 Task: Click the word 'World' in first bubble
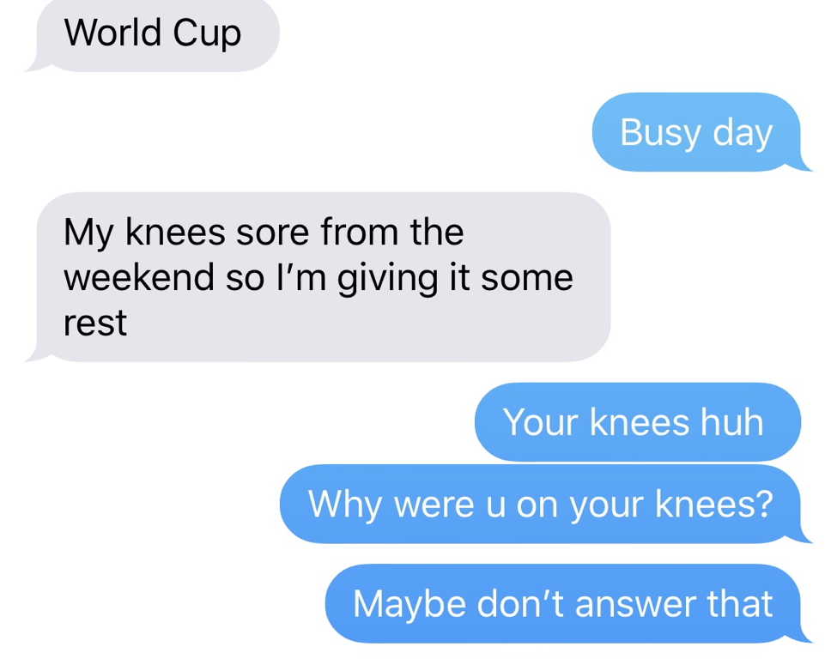112,33
